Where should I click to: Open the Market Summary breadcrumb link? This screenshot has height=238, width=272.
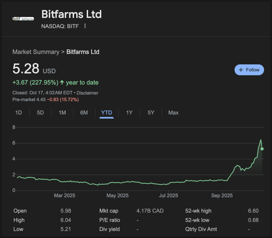[x=36, y=52]
